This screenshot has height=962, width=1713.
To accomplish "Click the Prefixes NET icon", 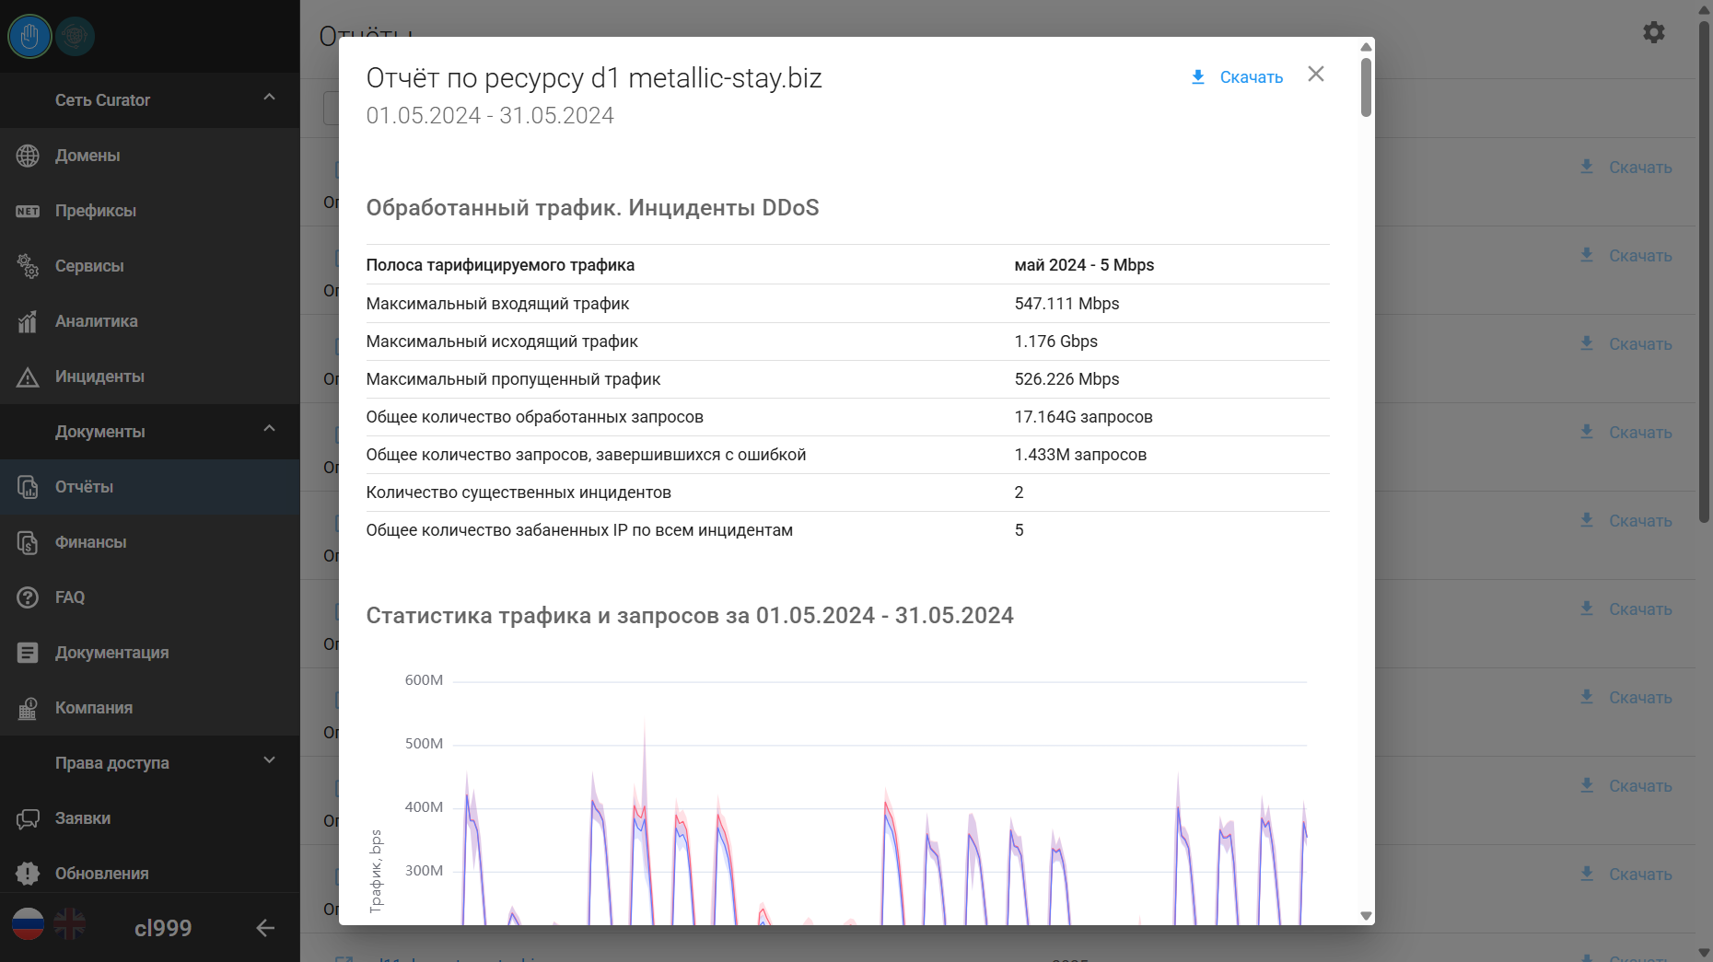I will (x=28, y=211).
